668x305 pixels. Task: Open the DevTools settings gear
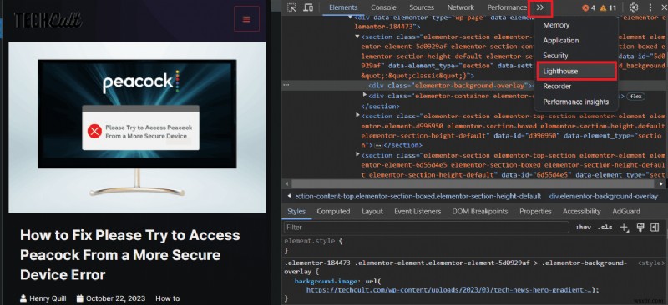tap(634, 7)
